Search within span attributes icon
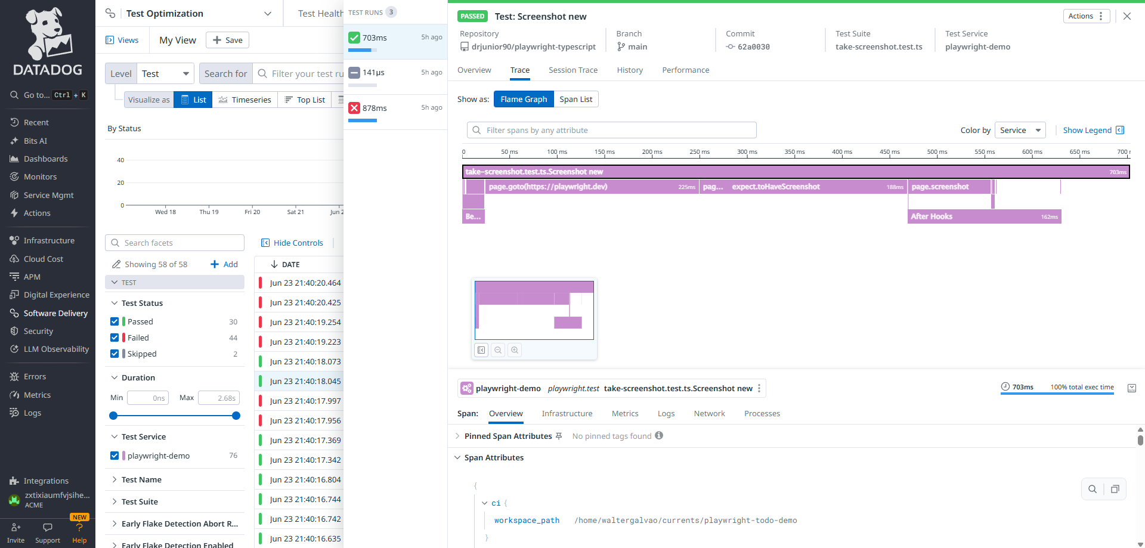 pos(1093,489)
